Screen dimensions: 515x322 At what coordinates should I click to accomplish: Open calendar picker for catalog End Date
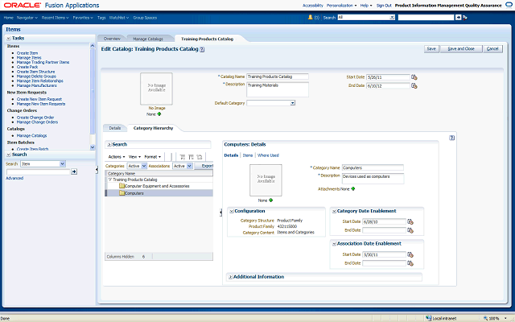[414, 85]
